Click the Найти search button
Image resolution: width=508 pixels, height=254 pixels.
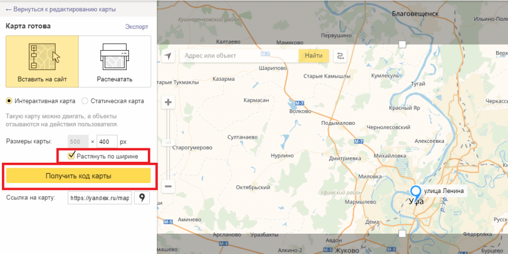pos(314,56)
